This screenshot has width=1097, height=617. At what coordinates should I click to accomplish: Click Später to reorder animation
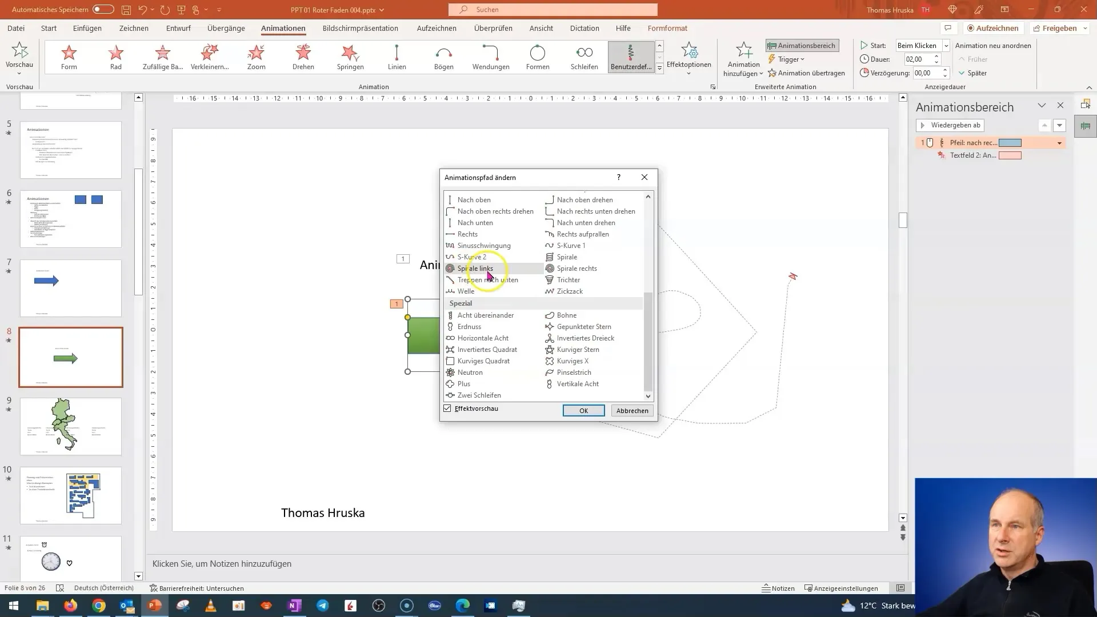[972, 73]
